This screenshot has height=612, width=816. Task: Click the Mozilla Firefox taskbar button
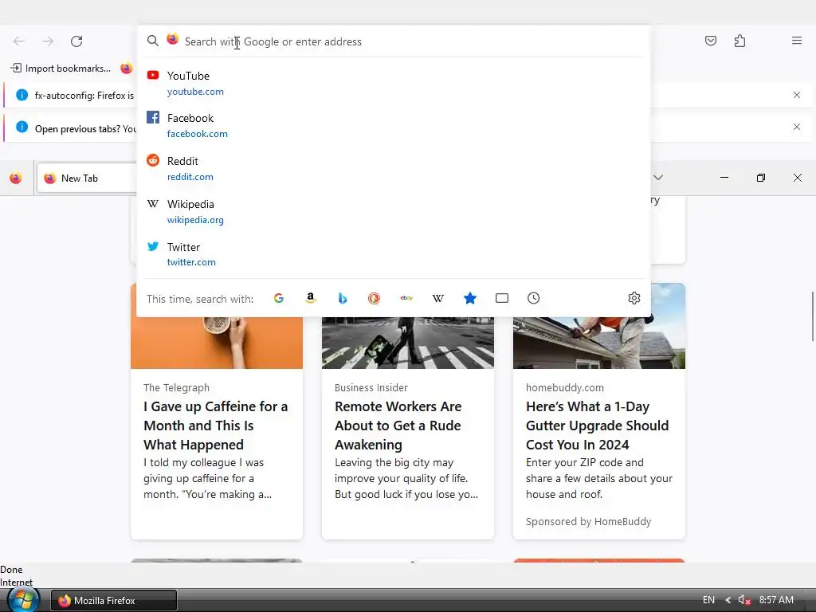(x=113, y=600)
